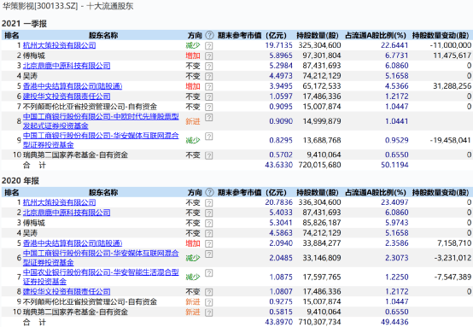Viewport: 473px width, 327px height.
Task: Click the help icon in the 2020 header row
Action: pos(209,192)
